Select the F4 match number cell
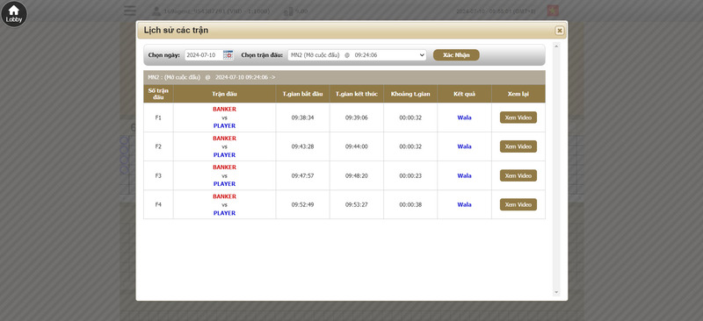The width and height of the screenshot is (703, 321). point(158,204)
